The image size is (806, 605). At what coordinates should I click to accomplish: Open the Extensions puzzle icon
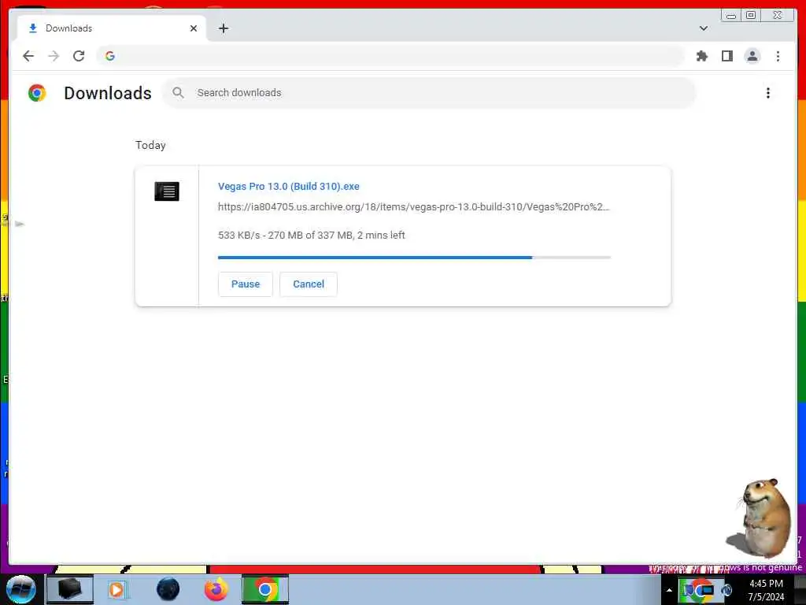coord(701,56)
